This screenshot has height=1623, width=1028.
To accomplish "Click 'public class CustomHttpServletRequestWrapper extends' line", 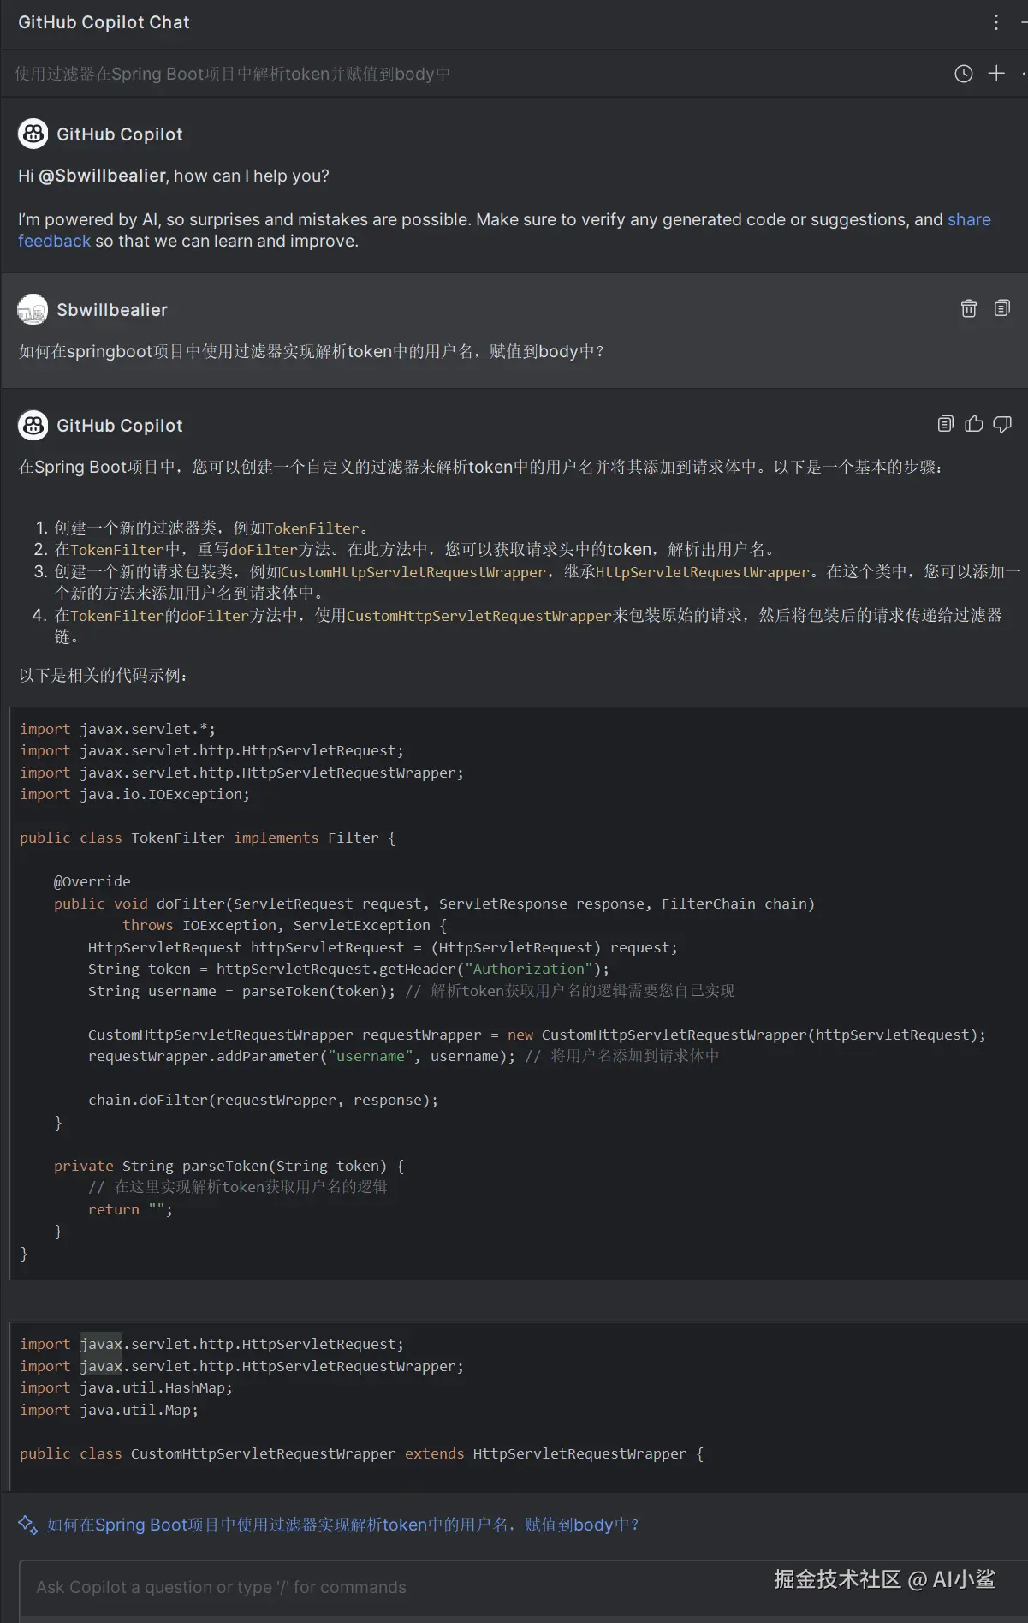I will pyautogui.click(x=361, y=1453).
